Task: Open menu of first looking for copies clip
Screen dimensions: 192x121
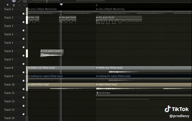Action: click(29, 76)
